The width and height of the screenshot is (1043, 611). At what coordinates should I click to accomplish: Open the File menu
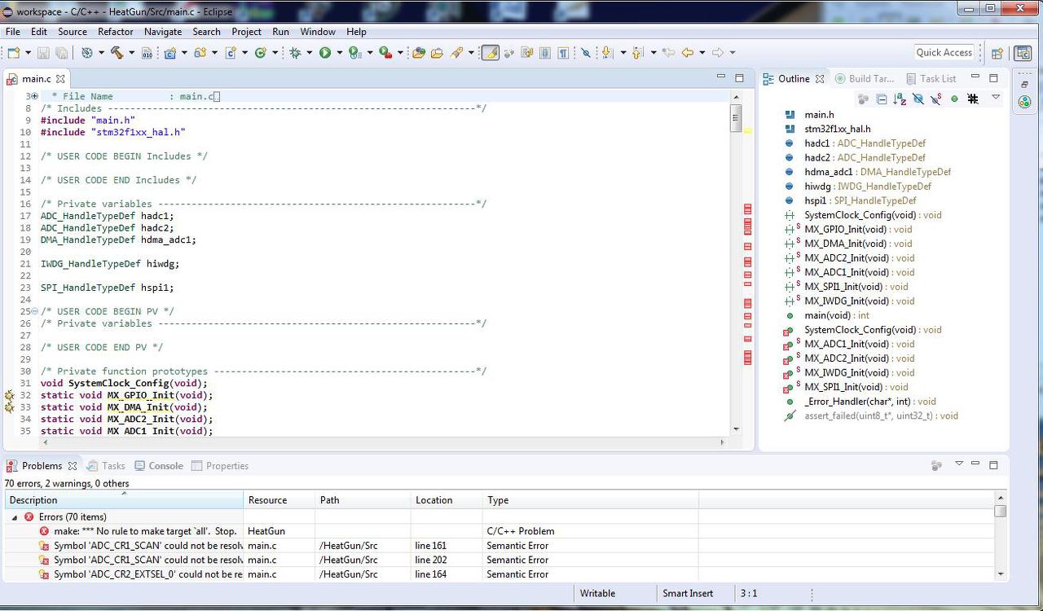13,32
